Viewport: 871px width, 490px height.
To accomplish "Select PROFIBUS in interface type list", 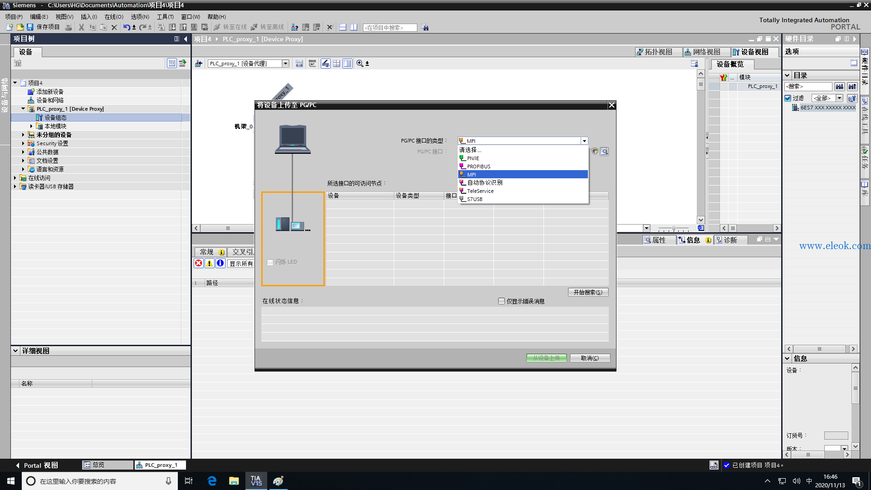I will 523,167.
